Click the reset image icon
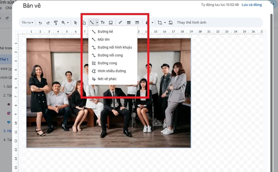 170,23
